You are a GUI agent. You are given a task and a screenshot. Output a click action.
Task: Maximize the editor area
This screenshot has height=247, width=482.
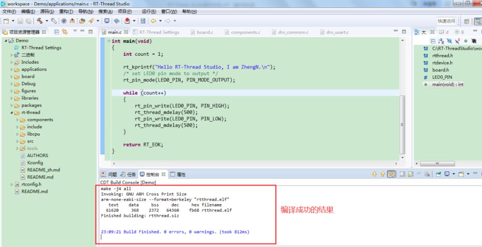(404, 31)
